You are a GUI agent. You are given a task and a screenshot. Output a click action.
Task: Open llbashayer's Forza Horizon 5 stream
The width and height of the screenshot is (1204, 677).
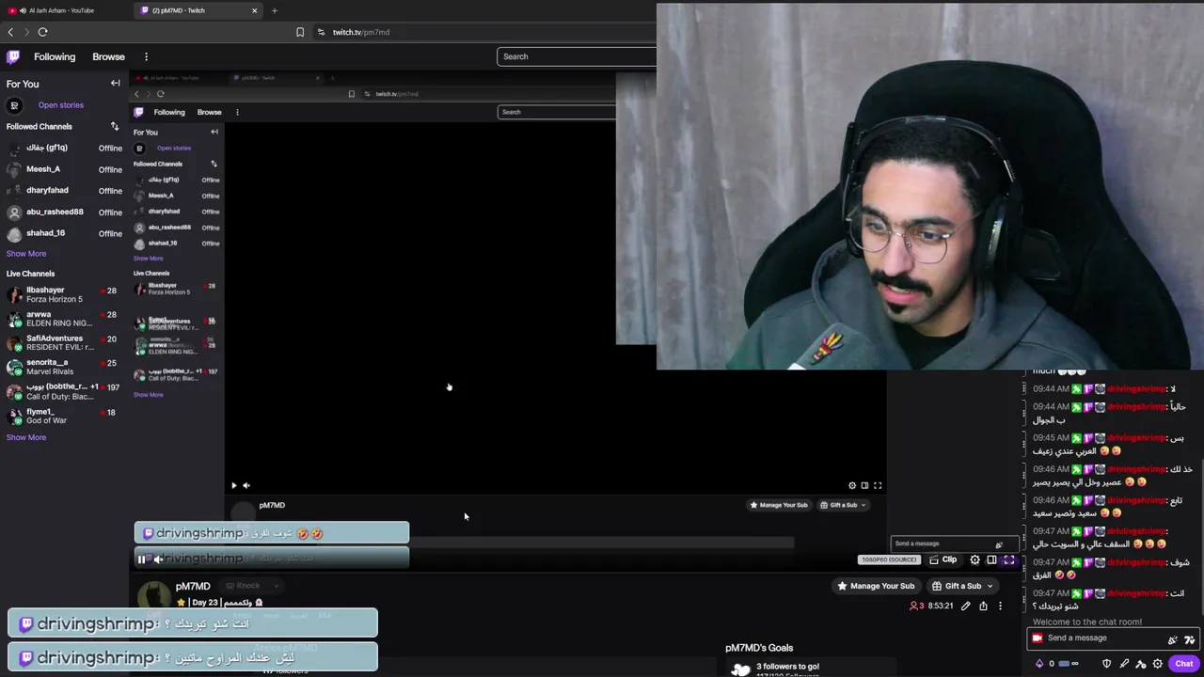pos(64,294)
